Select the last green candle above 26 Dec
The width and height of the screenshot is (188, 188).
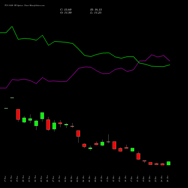(168, 163)
